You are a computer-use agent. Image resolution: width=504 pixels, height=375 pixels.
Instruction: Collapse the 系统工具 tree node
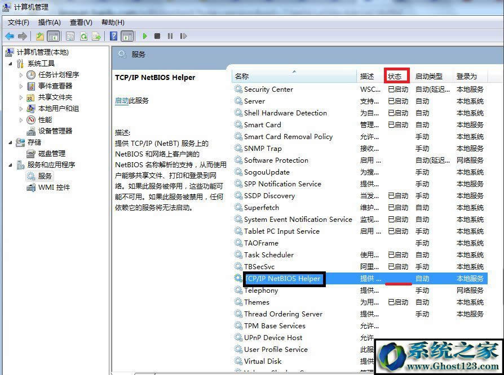coord(10,64)
